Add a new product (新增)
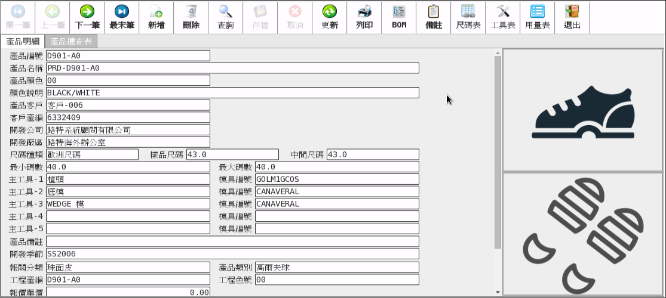 (x=156, y=17)
